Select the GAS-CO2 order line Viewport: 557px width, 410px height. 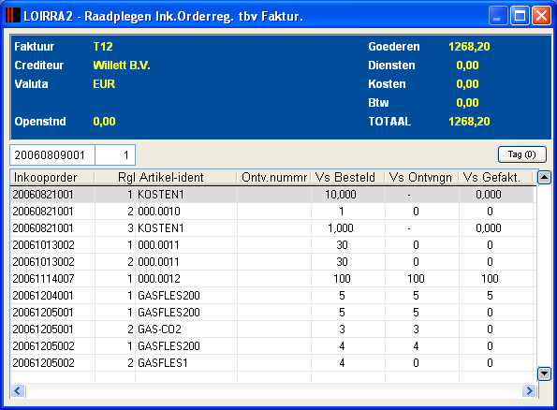(271, 329)
